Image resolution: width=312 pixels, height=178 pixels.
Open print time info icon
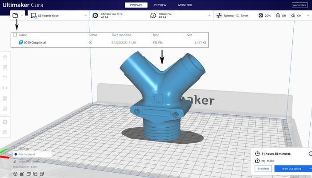(x=310, y=154)
